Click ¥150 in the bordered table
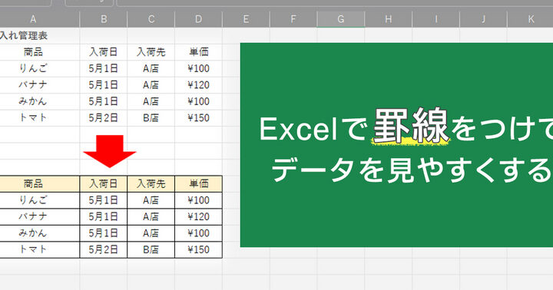Screen dimensions: 553x290 click(x=199, y=249)
